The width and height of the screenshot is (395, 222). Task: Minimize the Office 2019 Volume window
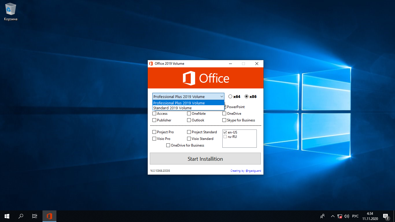(x=230, y=64)
